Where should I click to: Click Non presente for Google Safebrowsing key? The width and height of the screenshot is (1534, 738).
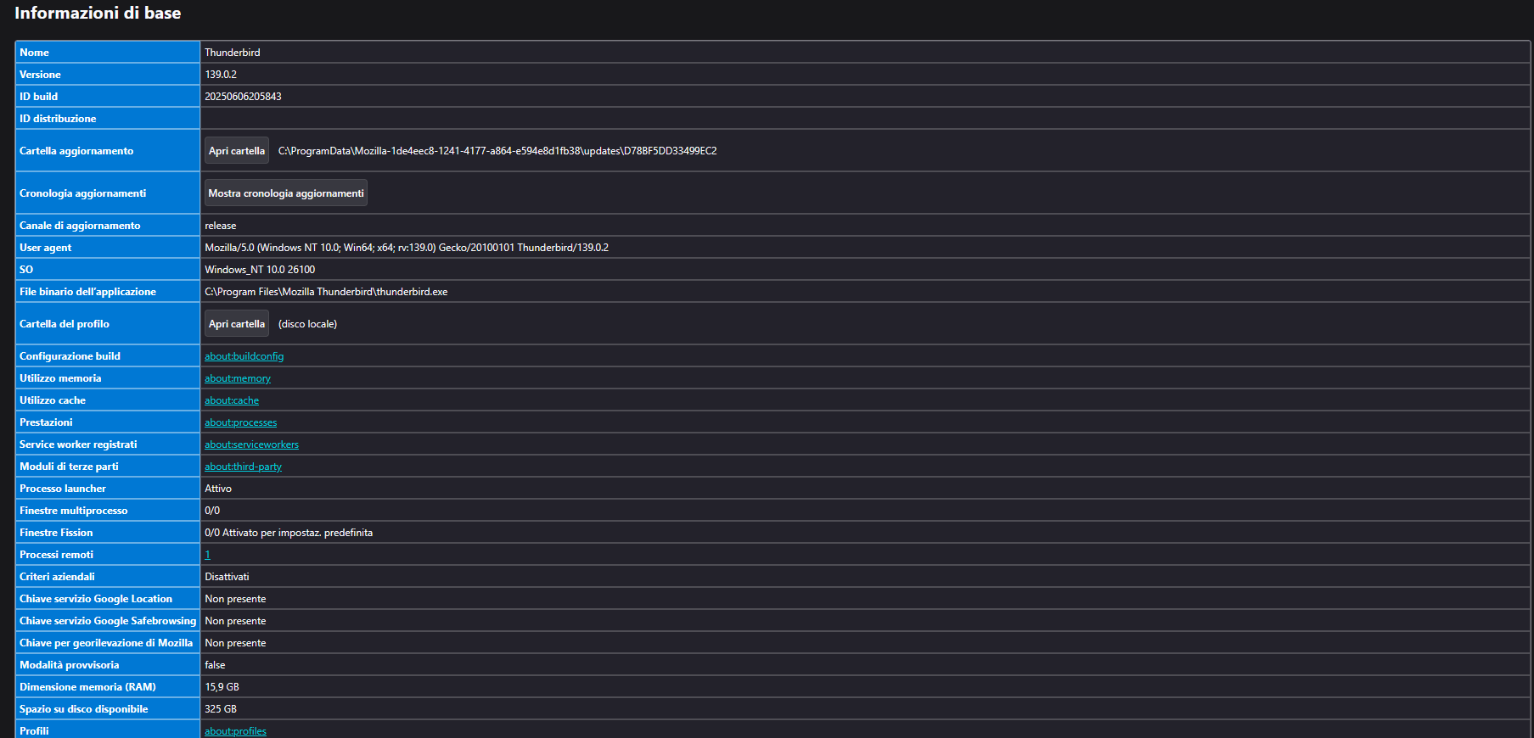(235, 621)
